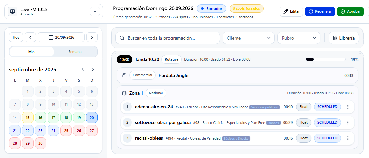This screenshot has width=369, height=158.
Task: Click the clapperboard icon next to Hardata Jingle
Action: (x=124, y=75)
